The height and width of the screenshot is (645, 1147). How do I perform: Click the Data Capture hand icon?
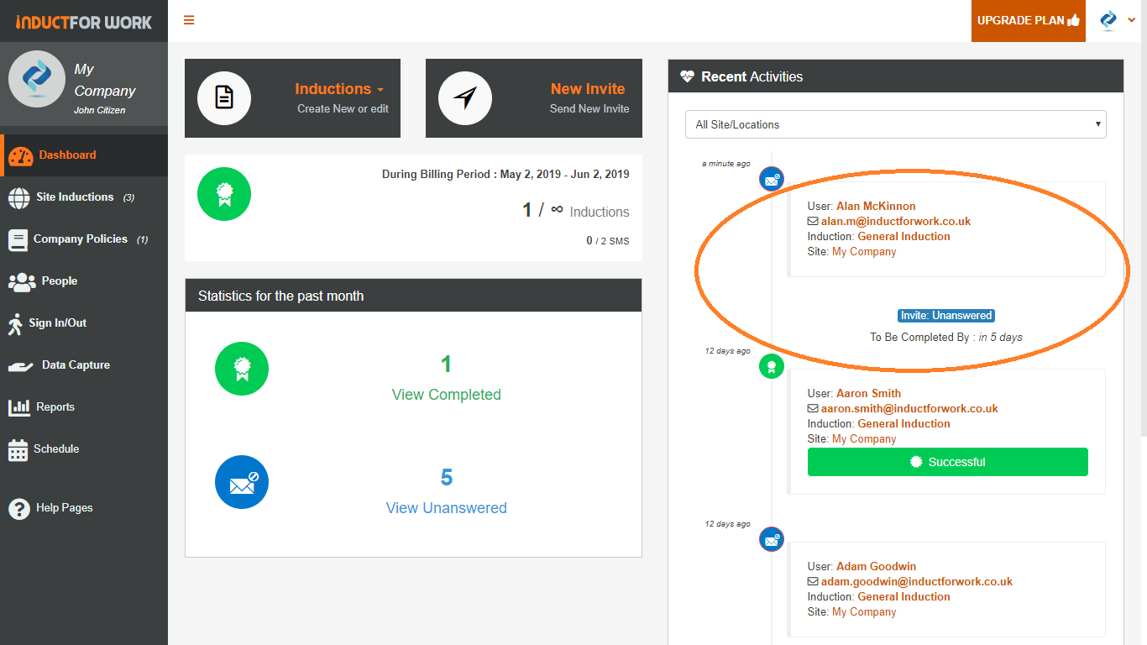[x=20, y=366]
